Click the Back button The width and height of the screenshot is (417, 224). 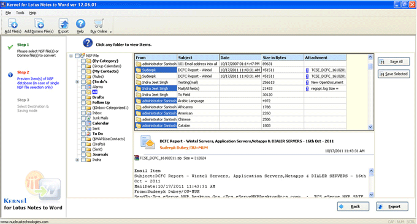(353, 206)
